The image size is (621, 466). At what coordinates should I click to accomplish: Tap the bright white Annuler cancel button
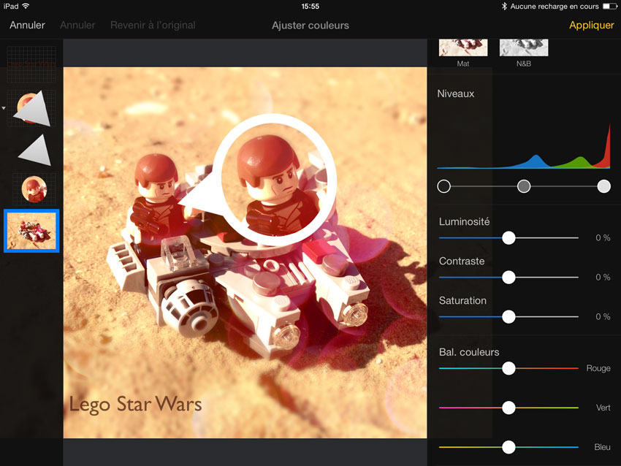pos(27,26)
